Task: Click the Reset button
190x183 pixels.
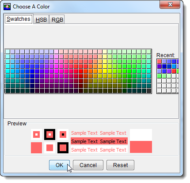Action: click(x=120, y=165)
